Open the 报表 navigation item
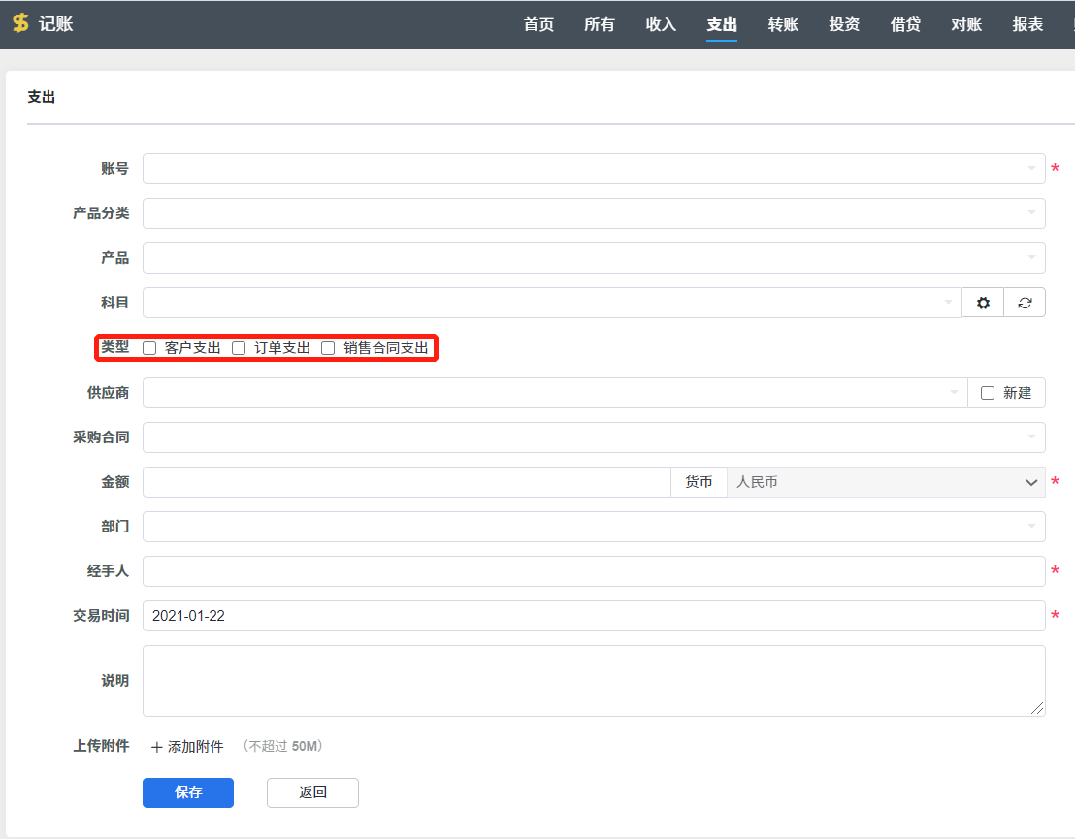 (x=1027, y=24)
